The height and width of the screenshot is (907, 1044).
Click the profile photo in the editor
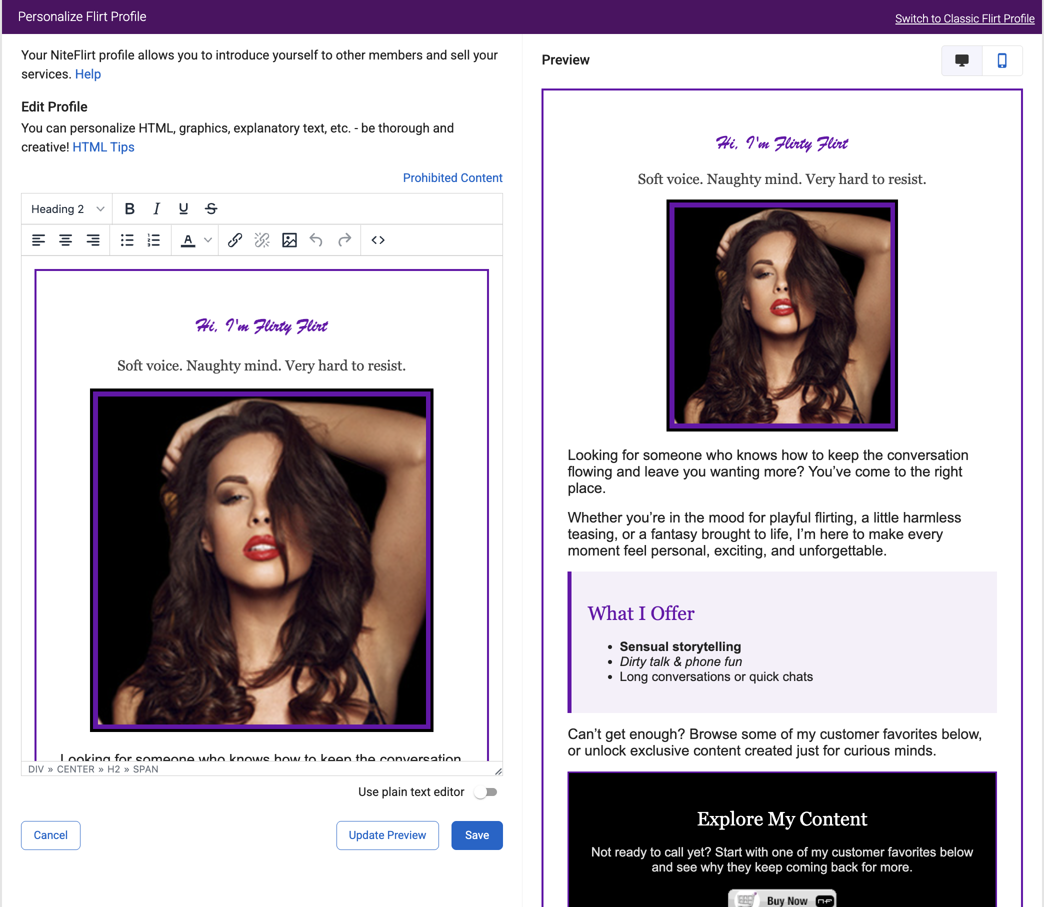261,560
